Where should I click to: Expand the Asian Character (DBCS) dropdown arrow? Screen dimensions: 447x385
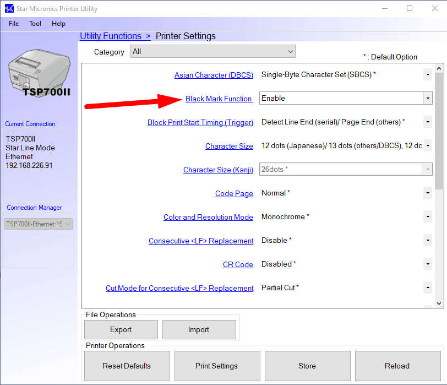tap(428, 75)
